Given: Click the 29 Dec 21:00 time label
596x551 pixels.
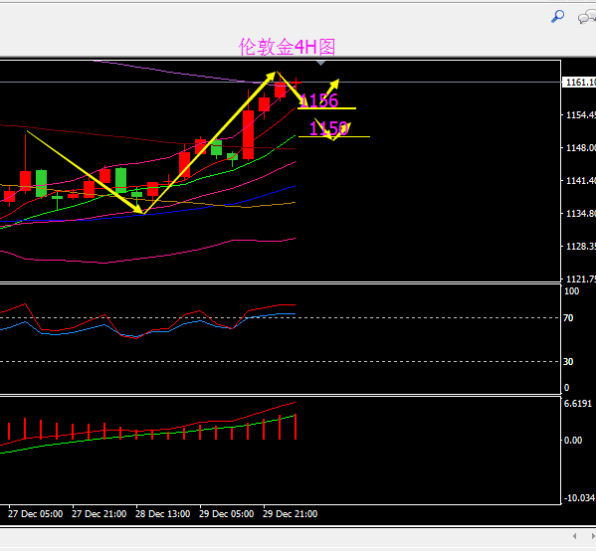Looking at the screenshot, I should point(291,514).
